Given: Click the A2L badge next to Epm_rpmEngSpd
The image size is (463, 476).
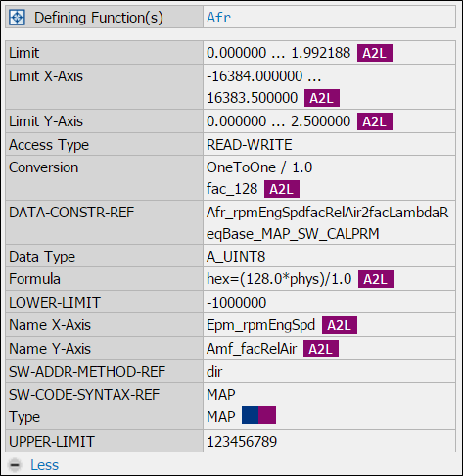Looking at the screenshot, I should click(x=340, y=325).
